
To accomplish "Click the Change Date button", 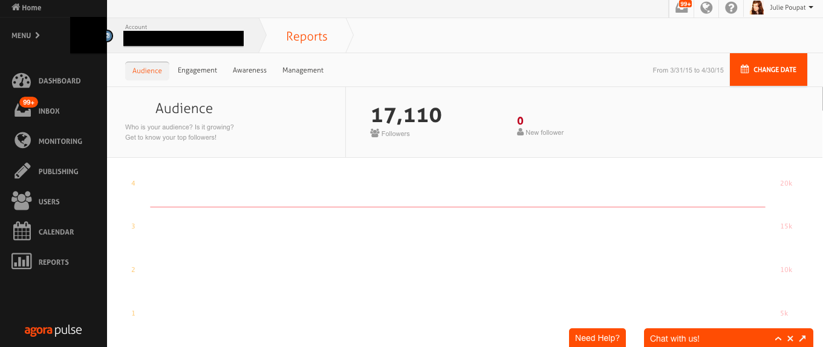I will pyautogui.click(x=769, y=70).
